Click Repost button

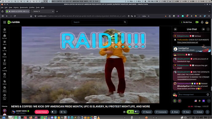tap(147, 112)
